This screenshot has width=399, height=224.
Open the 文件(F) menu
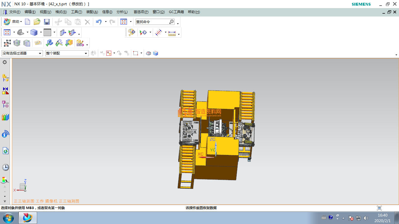pyautogui.click(x=14, y=12)
